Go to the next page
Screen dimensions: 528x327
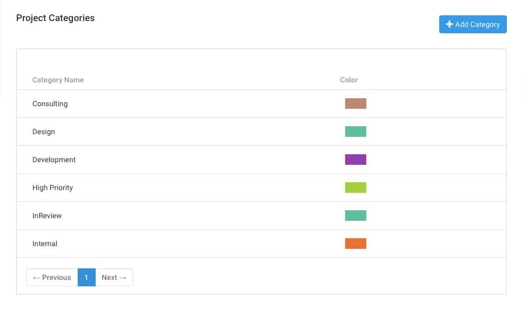(114, 277)
